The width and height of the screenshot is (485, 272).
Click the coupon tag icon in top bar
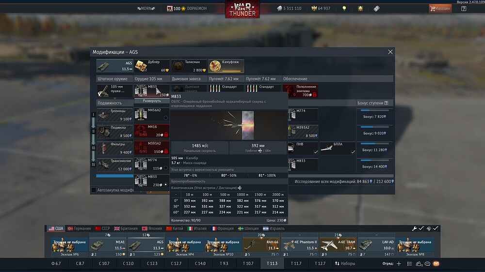pos(376,9)
